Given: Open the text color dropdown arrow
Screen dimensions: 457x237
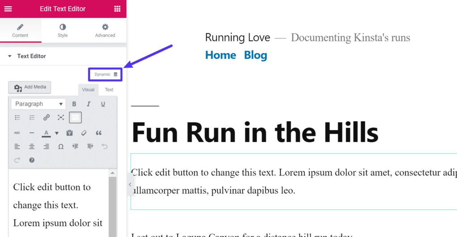Looking at the screenshot, I should click(x=57, y=133).
